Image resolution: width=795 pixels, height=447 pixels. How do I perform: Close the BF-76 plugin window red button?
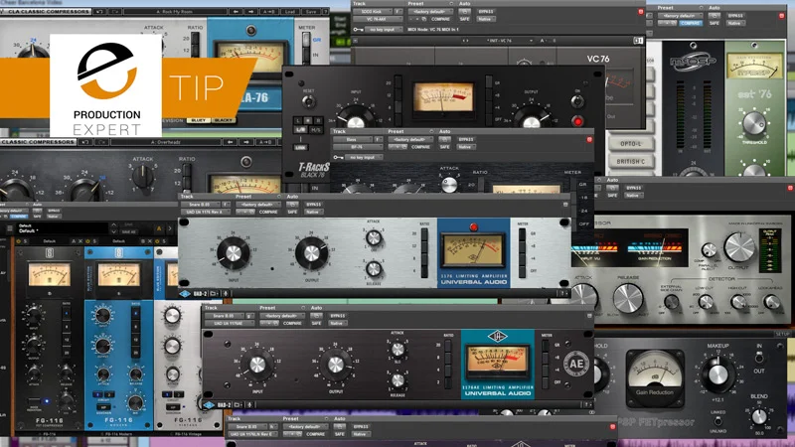pos(589,139)
